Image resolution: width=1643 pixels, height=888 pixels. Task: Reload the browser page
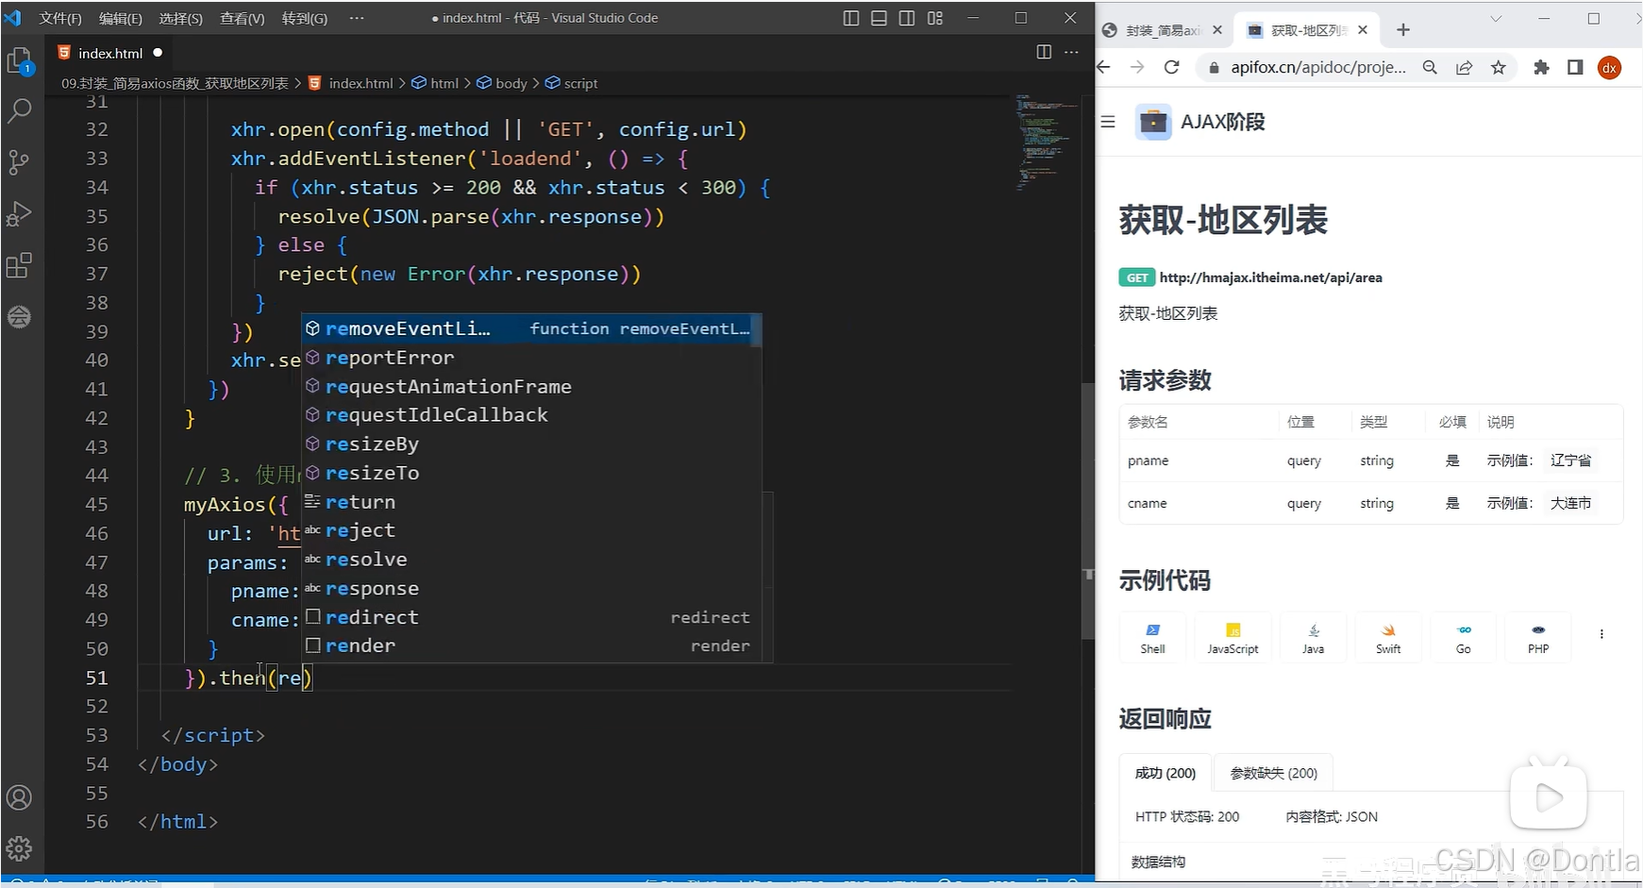coord(1172,67)
